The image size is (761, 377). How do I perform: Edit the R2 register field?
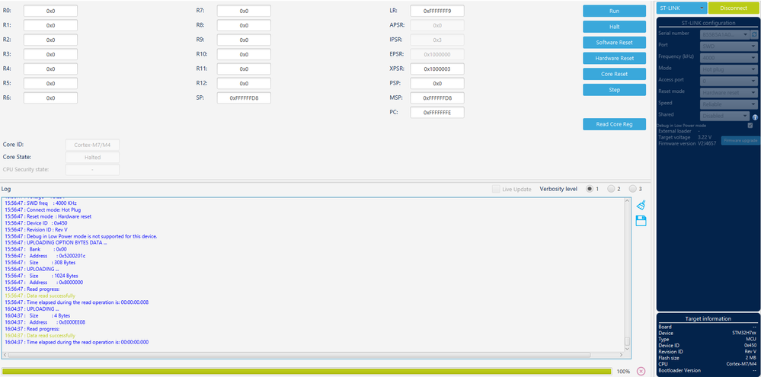50,40
